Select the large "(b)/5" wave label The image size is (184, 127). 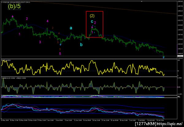pyautogui.click(x=14, y=6)
